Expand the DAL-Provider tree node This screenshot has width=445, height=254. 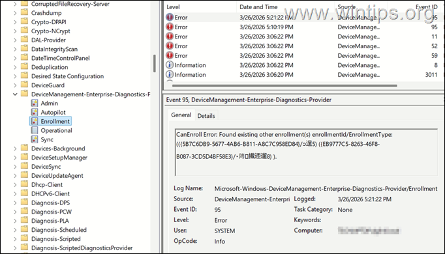(x=15, y=40)
